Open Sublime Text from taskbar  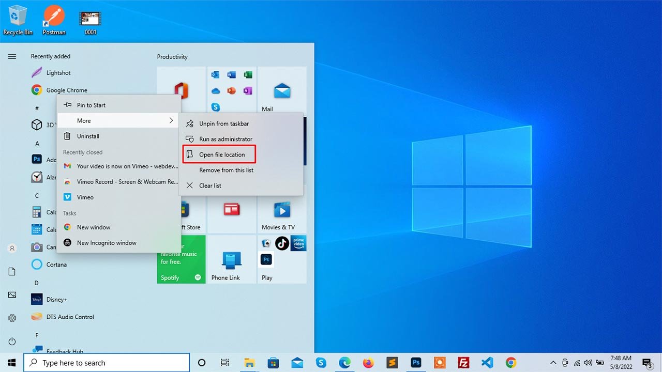(392, 363)
